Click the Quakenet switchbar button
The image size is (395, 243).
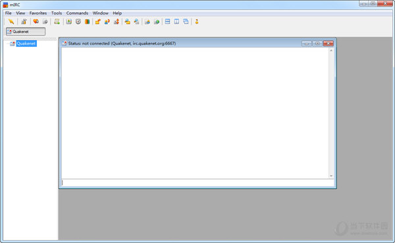click(26, 32)
